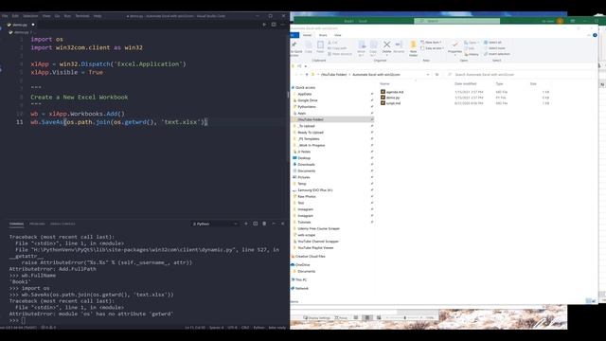Click Invert selection in Explorer ribbon
The height and width of the screenshot is (341, 606).
coord(496,54)
